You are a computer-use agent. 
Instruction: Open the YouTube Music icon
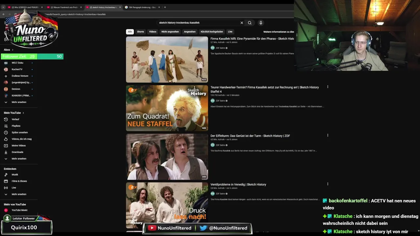click(x=6, y=210)
